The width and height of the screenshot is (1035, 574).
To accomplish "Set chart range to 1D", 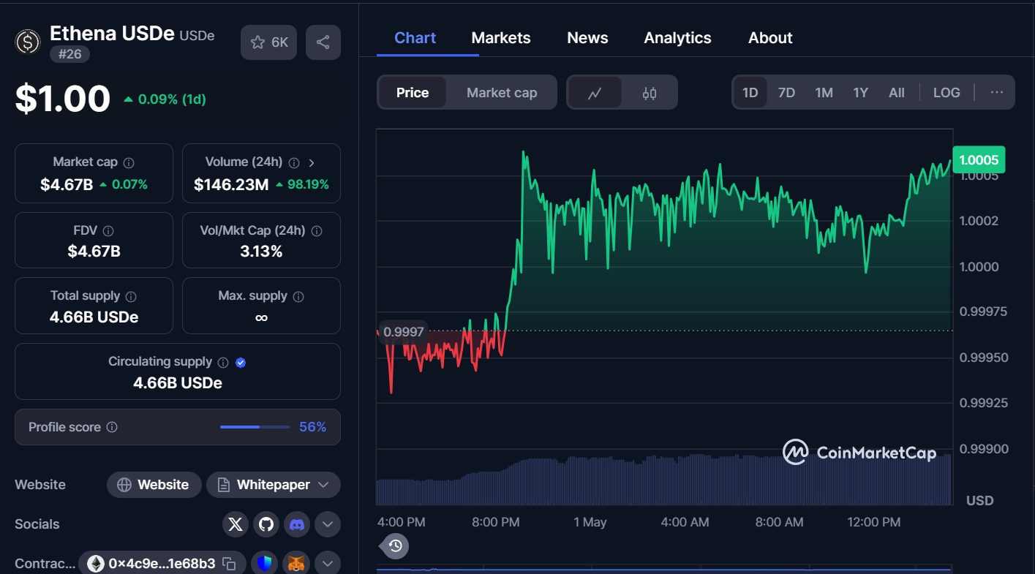I will pos(750,93).
